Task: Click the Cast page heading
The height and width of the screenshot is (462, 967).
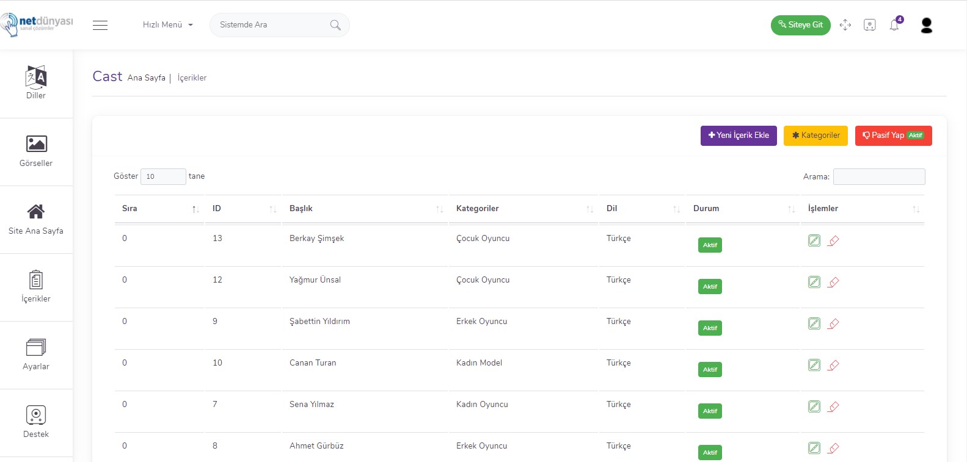Action: point(108,76)
